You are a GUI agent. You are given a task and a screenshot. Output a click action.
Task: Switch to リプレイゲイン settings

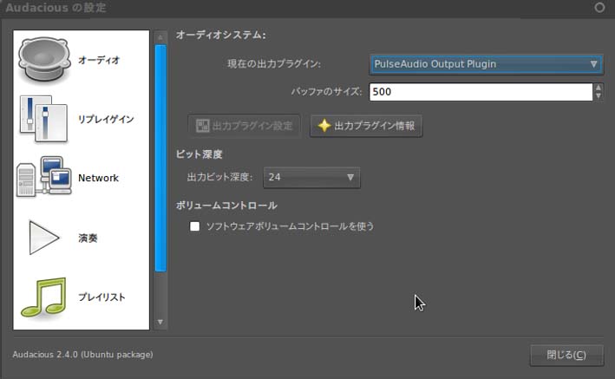(x=106, y=120)
